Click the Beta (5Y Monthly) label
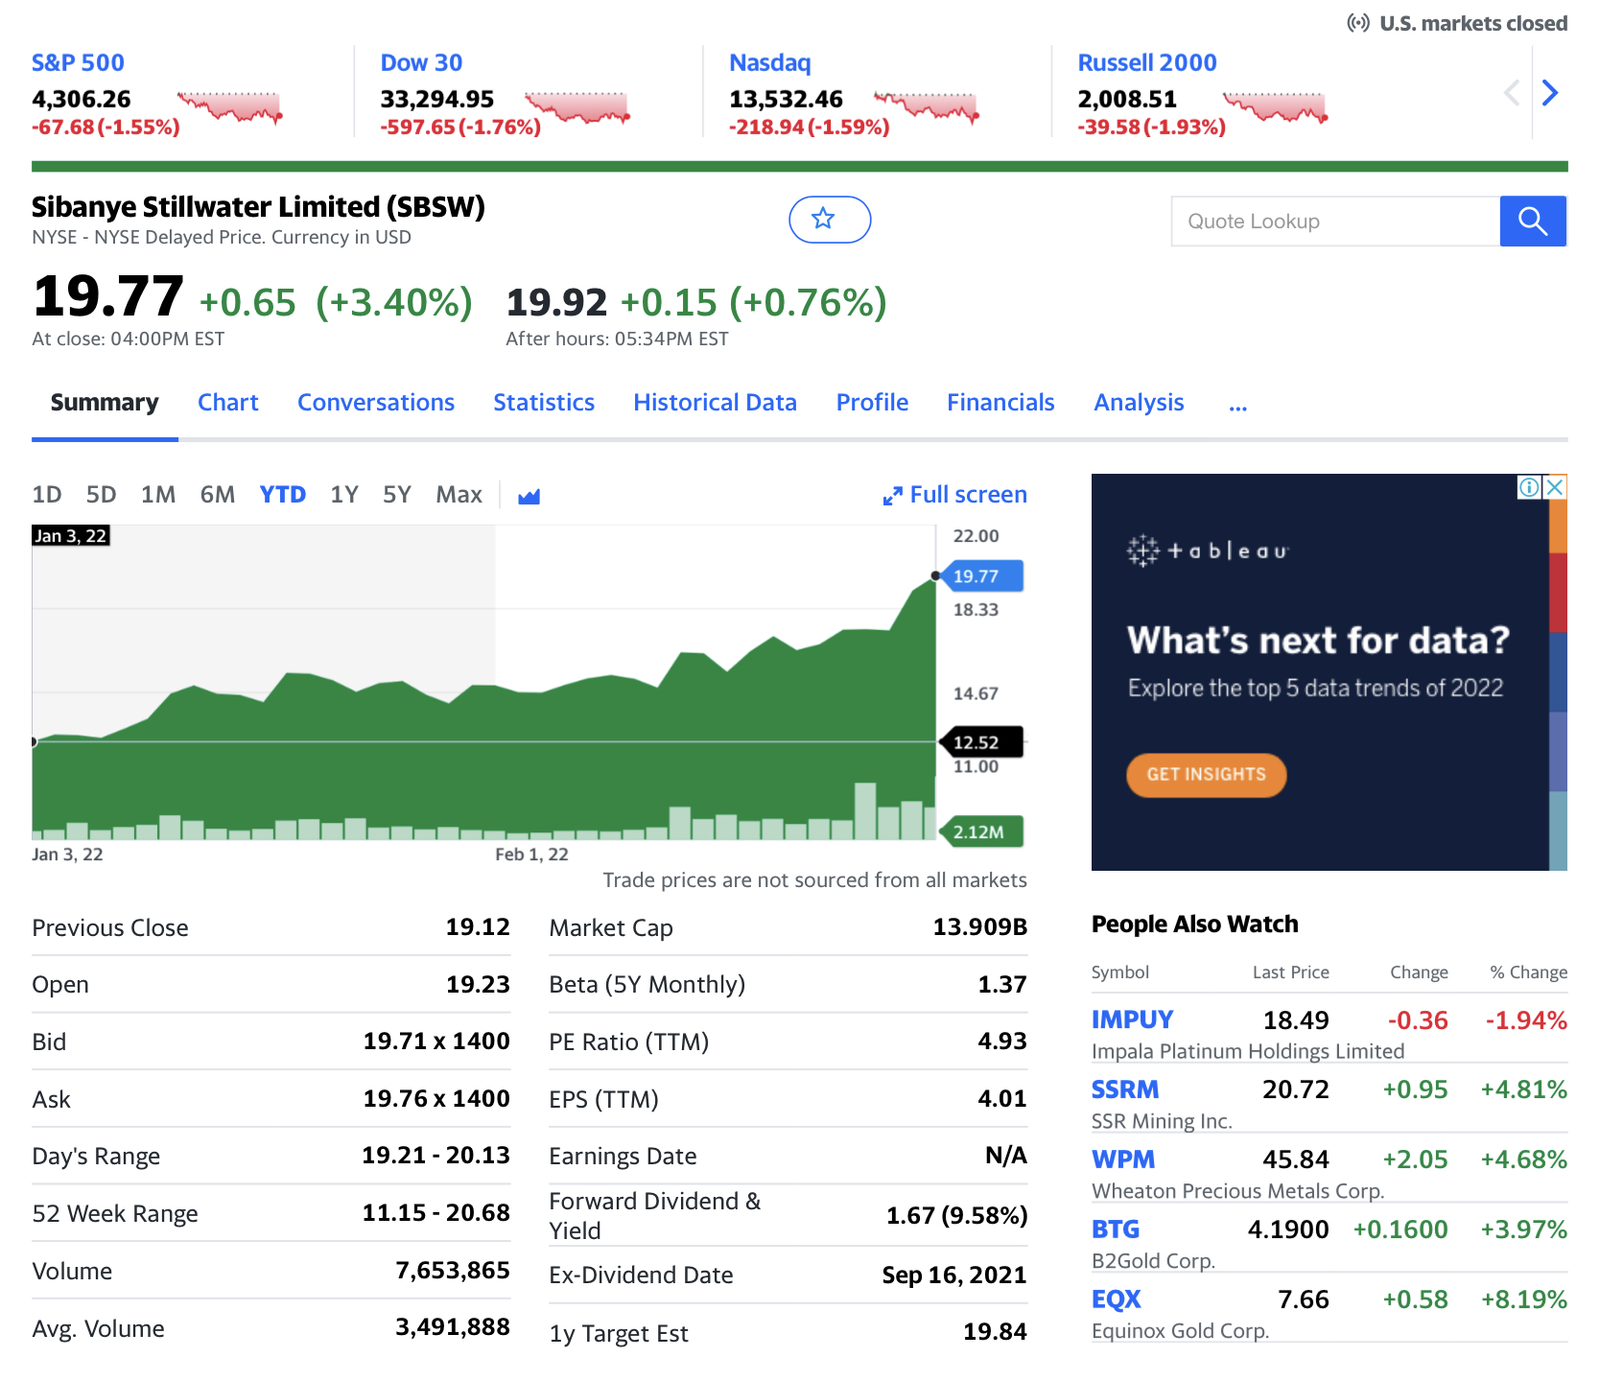1600x1381 pixels. [x=647, y=985]
